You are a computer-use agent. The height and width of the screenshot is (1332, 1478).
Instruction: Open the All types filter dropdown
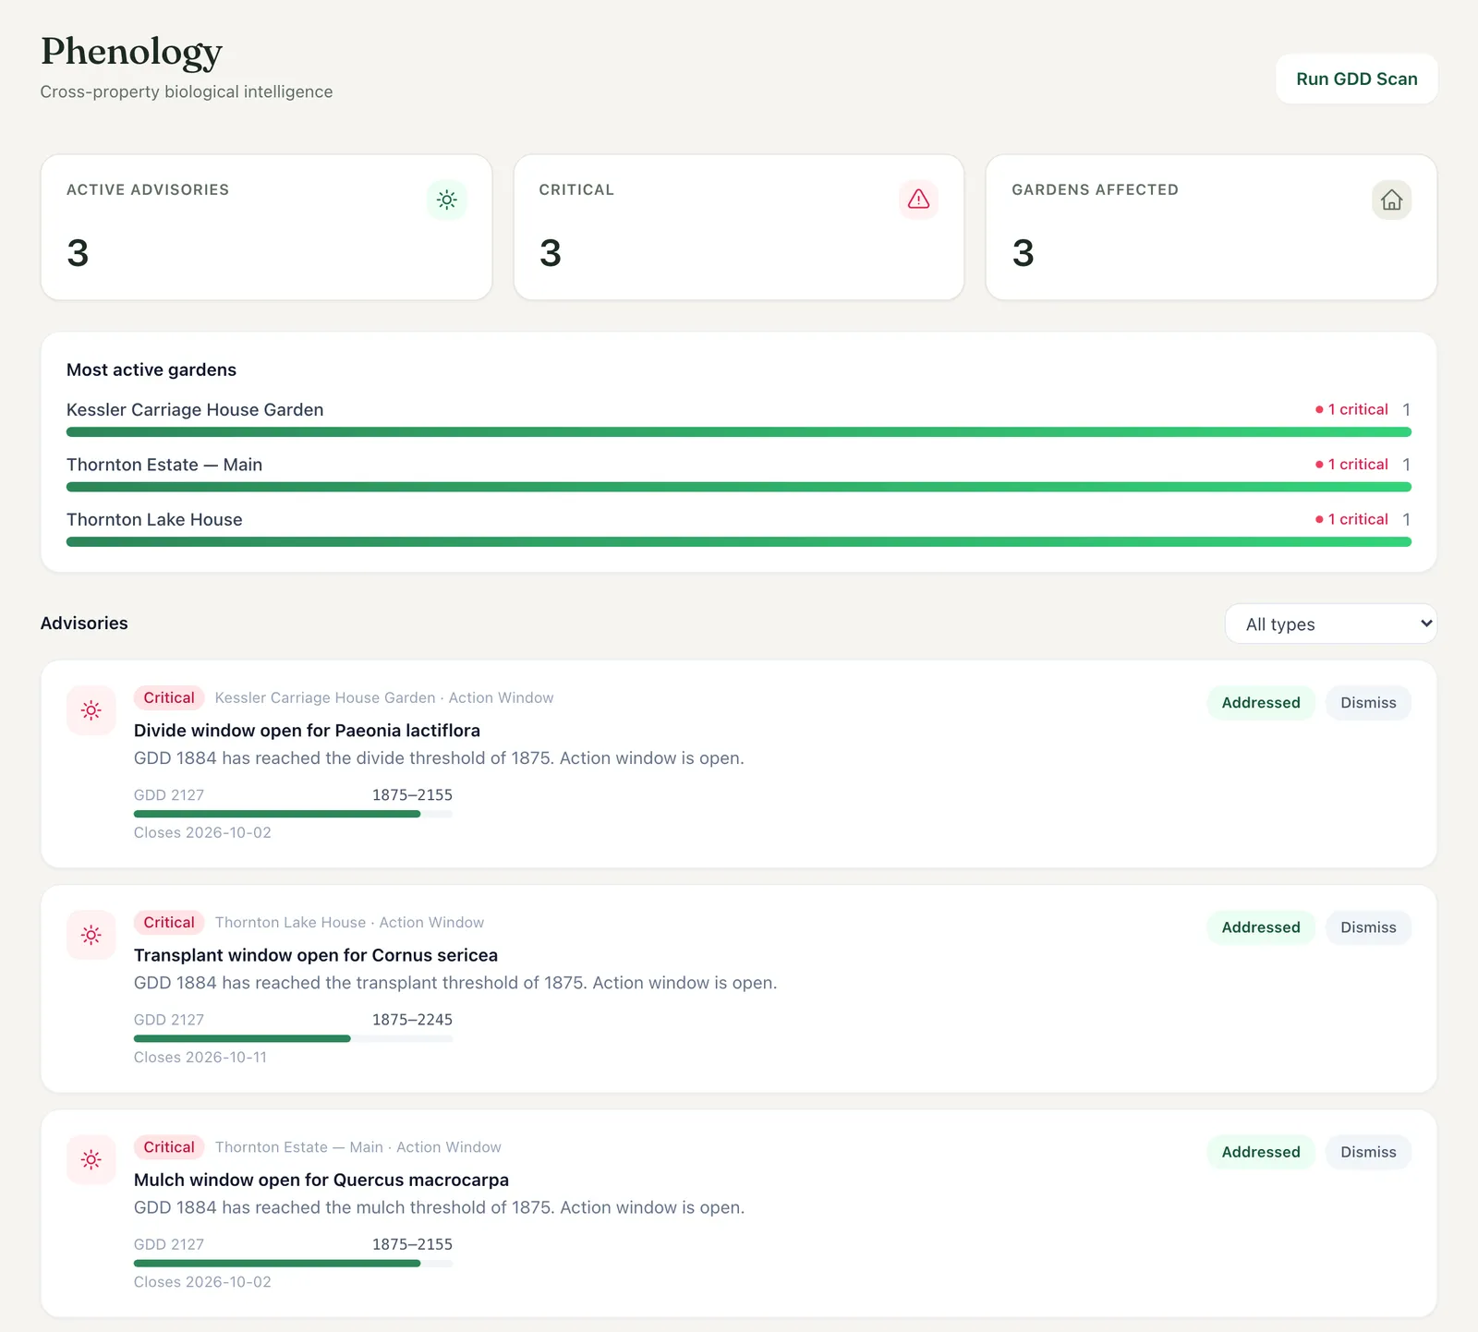pos(1331,624)
